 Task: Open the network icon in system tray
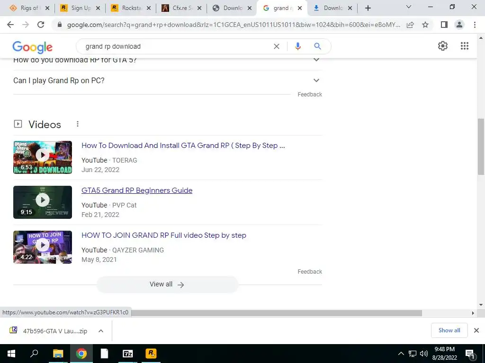(x=413, y=354)
